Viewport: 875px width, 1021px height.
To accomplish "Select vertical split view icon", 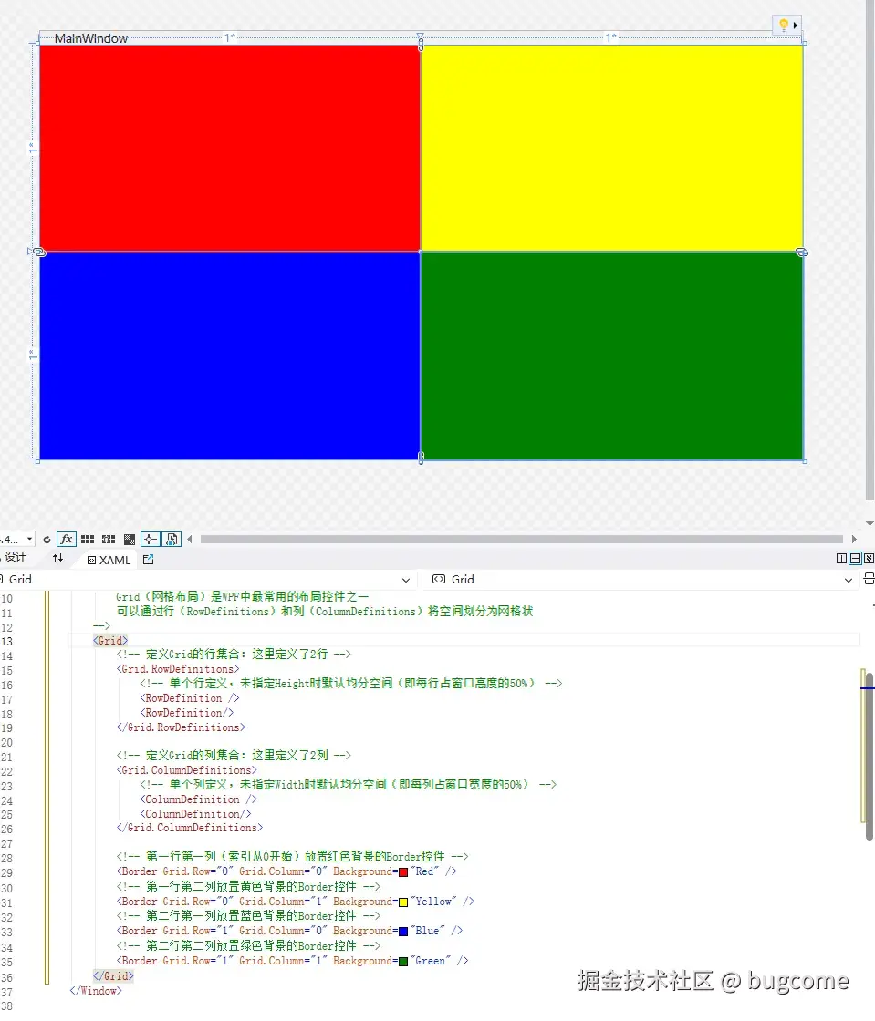I will coord(842,559).
